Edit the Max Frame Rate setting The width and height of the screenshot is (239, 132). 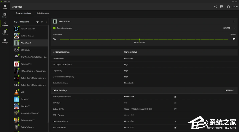point(176,127)
